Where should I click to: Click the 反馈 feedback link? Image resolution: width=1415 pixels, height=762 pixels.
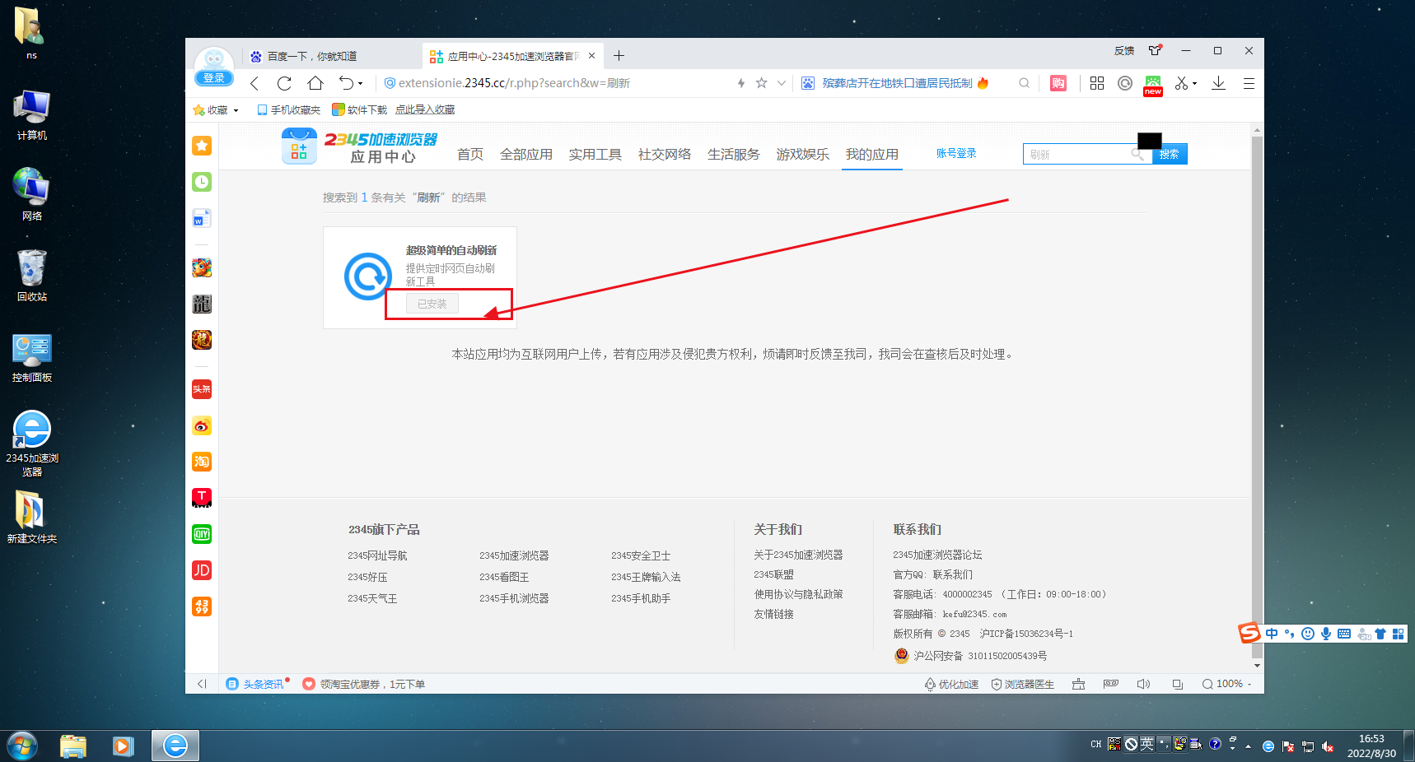click(1124, 51)
